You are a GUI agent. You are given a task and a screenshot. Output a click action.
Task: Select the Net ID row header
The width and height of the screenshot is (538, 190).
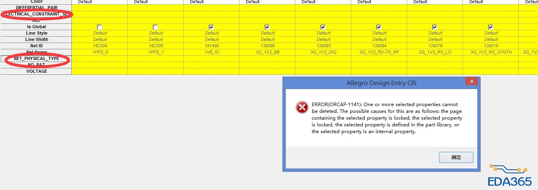(x=36, y=46)
